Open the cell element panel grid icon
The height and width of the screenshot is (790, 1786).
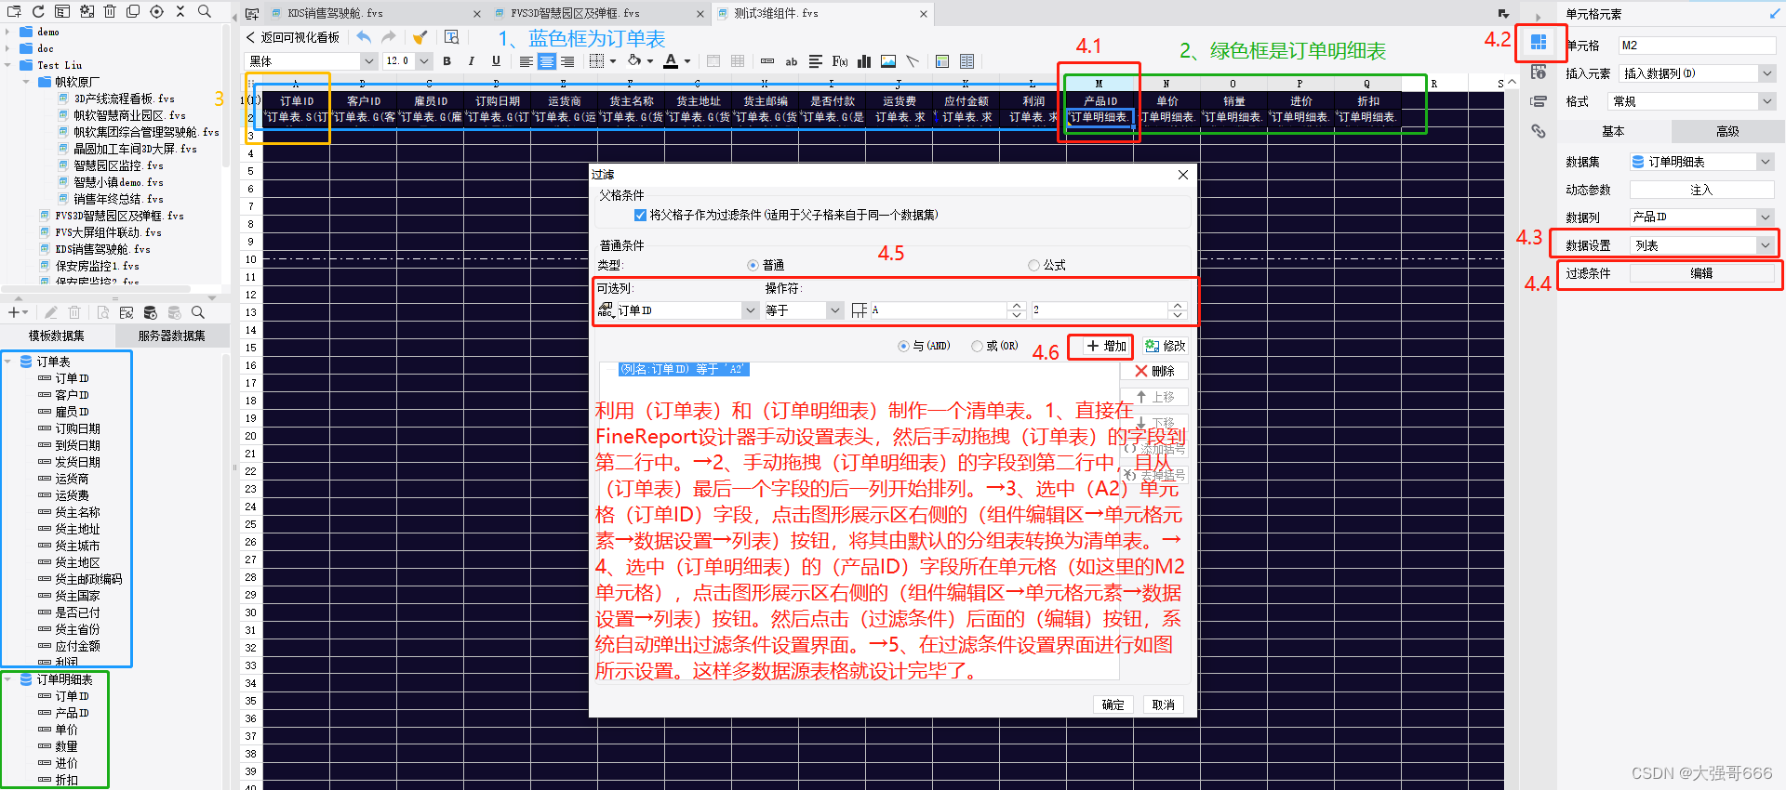tap(1539, 42)
